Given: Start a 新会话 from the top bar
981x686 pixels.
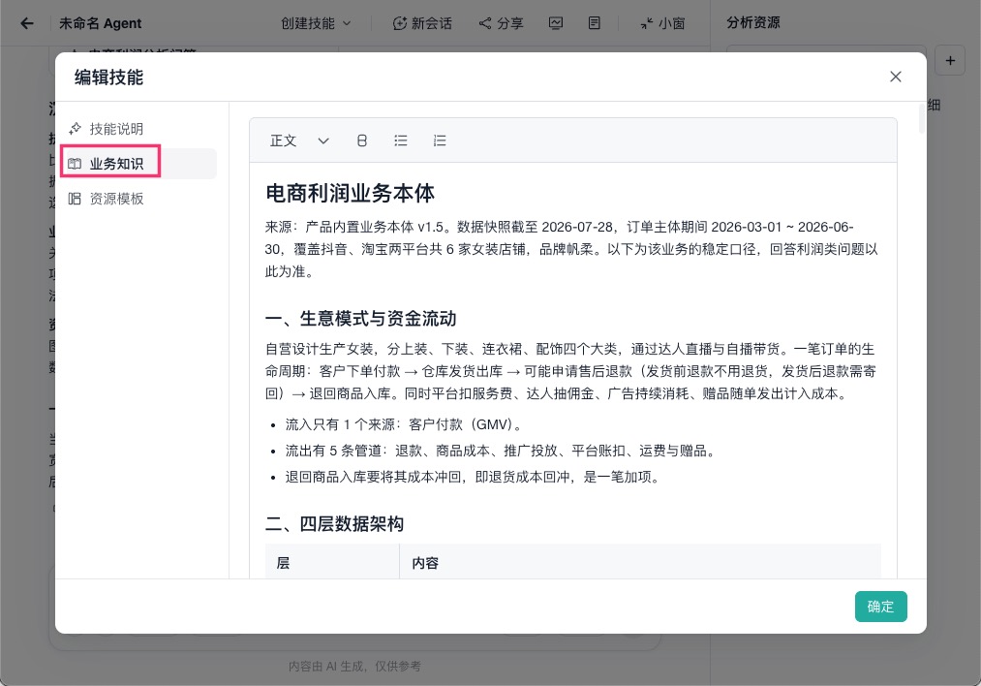Looking at the screenshot, I should 422,24.
